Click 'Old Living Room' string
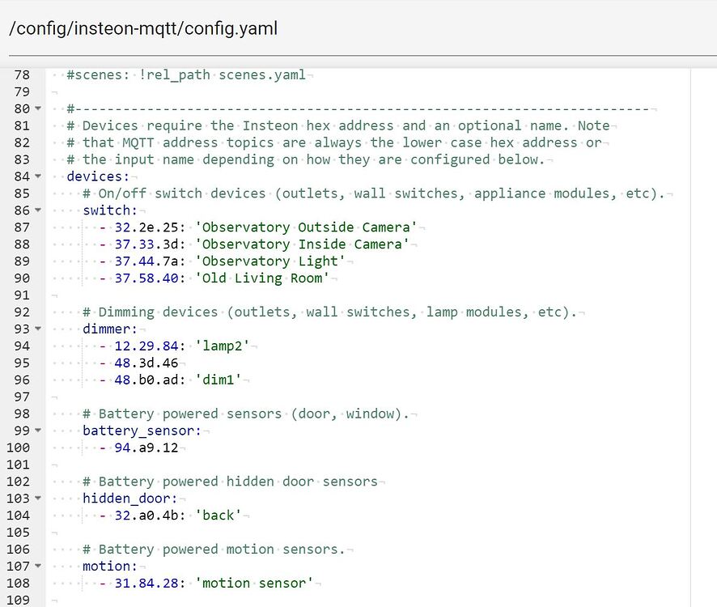This screenshot has height=607, width=717. 262,278
